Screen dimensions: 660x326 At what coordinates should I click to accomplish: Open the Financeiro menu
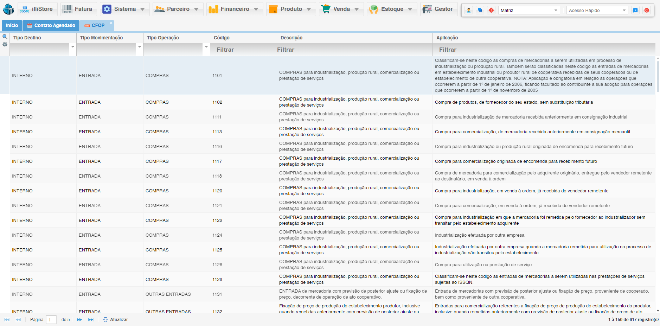pos(234,9)
